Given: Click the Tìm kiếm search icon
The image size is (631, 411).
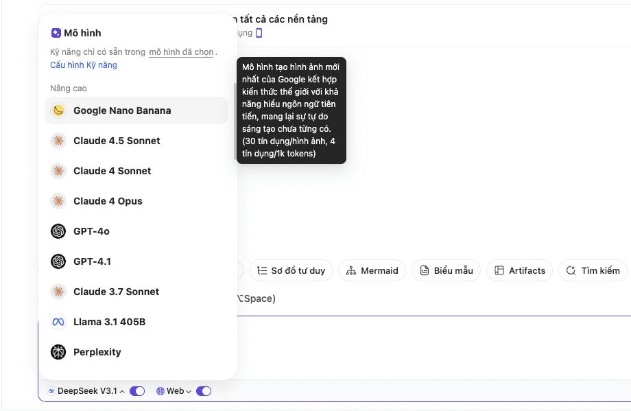Looking at the screenshot, I should pos(571,270).
